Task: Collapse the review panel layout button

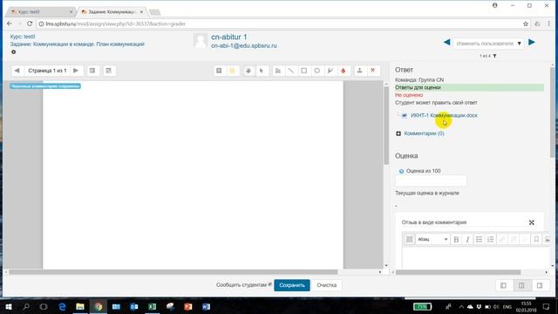Action: click(x=503, y=285)
